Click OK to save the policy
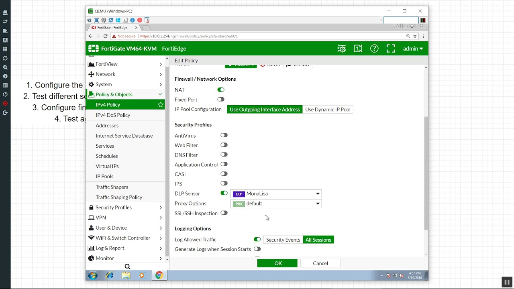Screen dimensions: 514x289 277,263
